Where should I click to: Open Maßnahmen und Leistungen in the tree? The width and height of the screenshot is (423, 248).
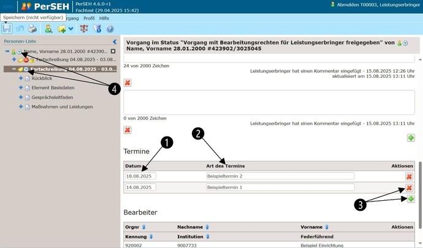point(62,107)
